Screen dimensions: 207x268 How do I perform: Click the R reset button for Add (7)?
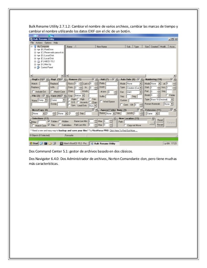click(x=116, y=79)
